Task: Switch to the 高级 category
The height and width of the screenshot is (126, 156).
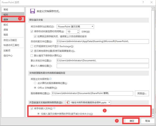Action: 6,35
